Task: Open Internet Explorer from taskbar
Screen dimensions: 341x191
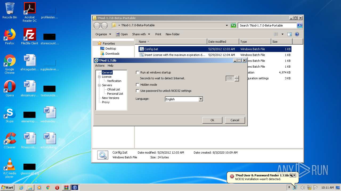Action: click(21, 188)
